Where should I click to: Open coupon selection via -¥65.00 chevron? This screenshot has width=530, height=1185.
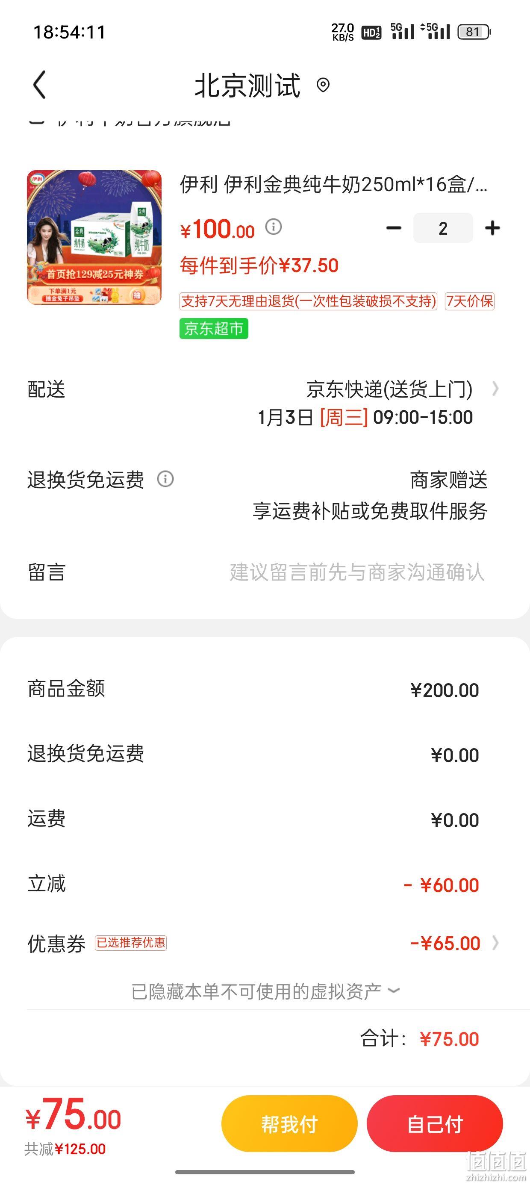(x=495, y=943)
